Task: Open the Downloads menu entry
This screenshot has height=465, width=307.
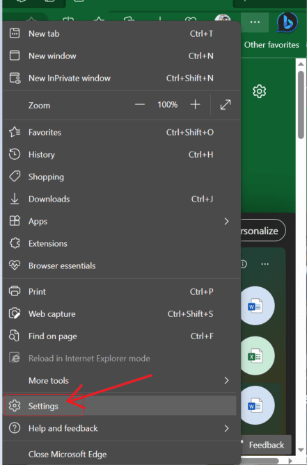Action: [x=121, y=199]
